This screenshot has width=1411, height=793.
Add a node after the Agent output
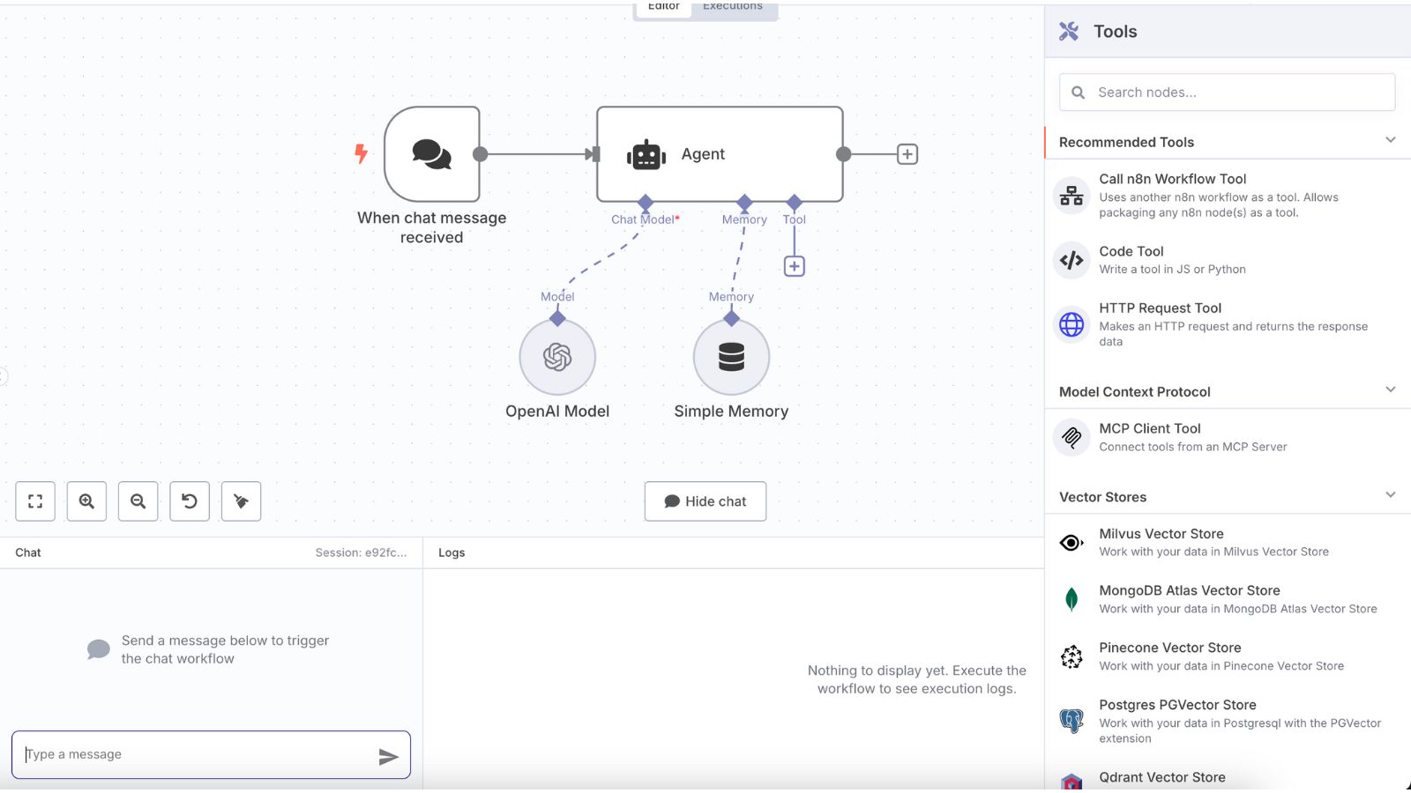click(x=907, y=154)
